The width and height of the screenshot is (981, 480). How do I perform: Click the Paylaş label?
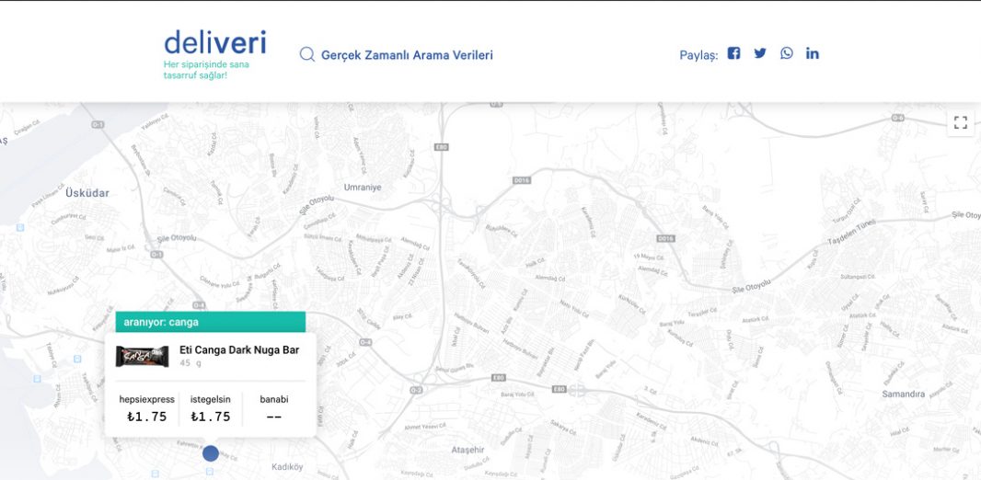click(x=698, y=55)
